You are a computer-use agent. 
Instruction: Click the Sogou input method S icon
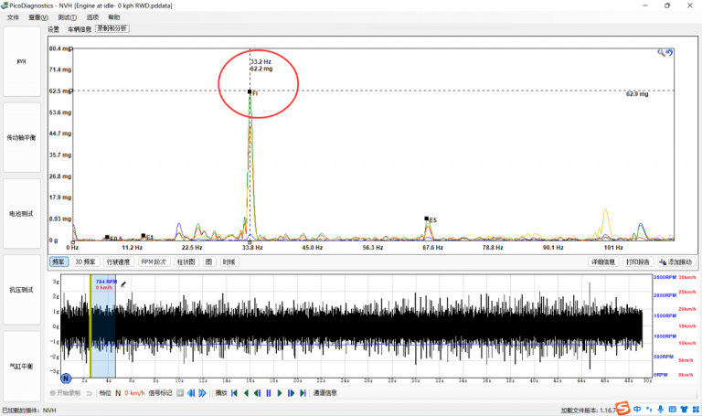(x=622, y=409)
